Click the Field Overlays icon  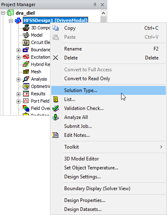[x=26, y=108]
